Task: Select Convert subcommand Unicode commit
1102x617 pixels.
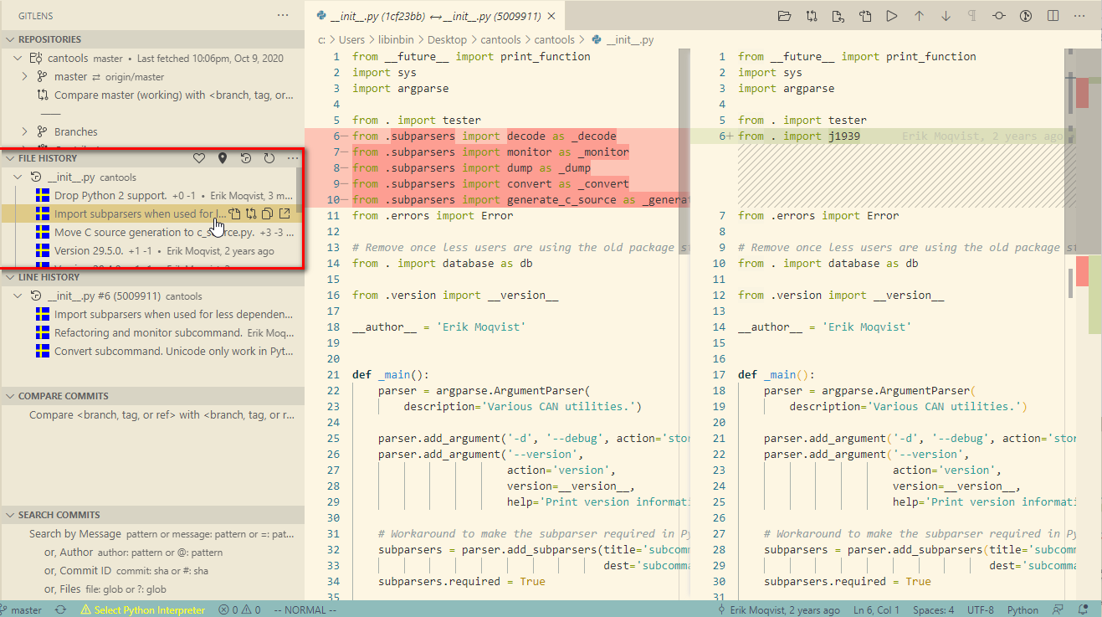Action: (x=152, y=352)
